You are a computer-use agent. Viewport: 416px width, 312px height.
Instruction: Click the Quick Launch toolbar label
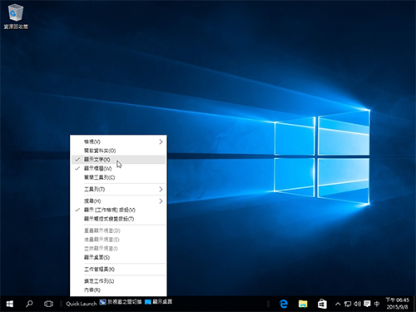click(82, 304)
